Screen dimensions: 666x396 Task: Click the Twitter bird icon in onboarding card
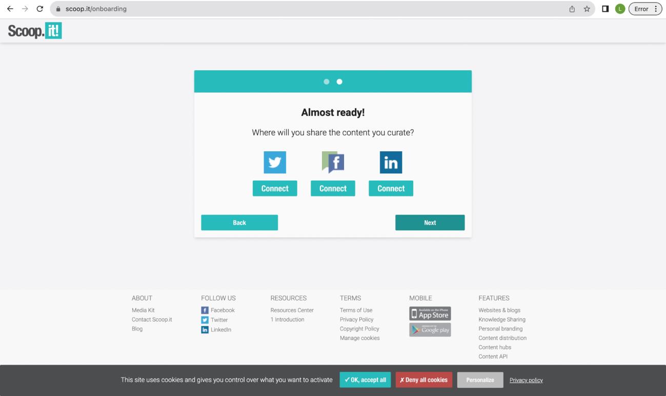click(275, 163)
